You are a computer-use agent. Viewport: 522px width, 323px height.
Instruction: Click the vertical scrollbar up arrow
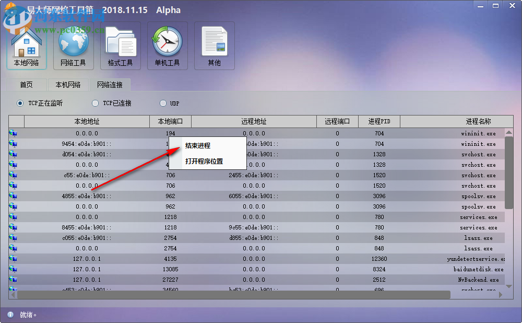508,132
